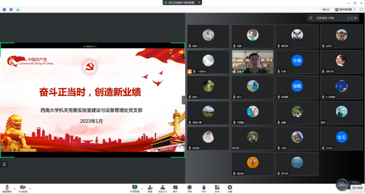Click the screen-viewing banner at top center
The image size is (365, 194).
182,3
